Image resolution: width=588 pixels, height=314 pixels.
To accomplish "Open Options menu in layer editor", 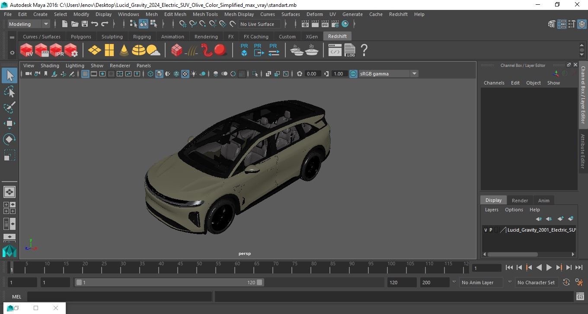I will tap(514, 210).
